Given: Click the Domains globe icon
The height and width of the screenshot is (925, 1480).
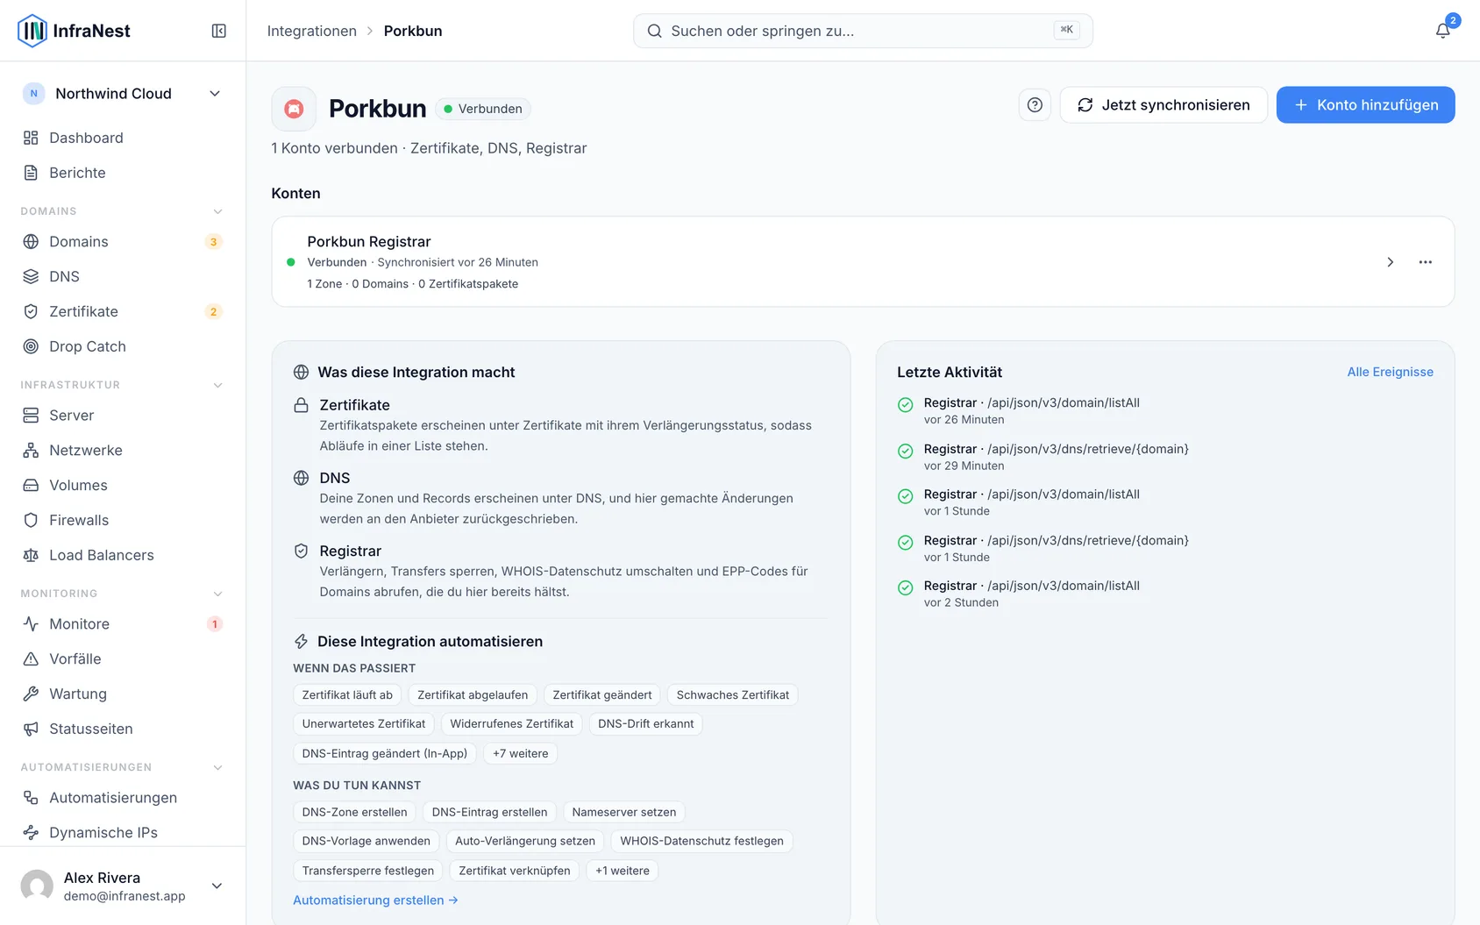Looking at the screenshot, I should [31, 241].
